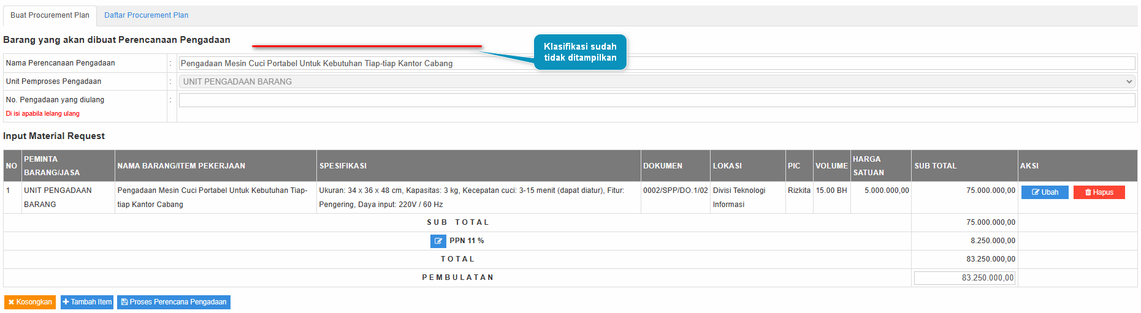Select the Buat Procurement Plan tab

(50, 15)
